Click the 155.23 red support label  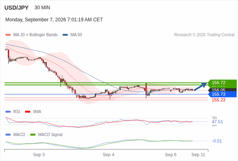point(218,100)
